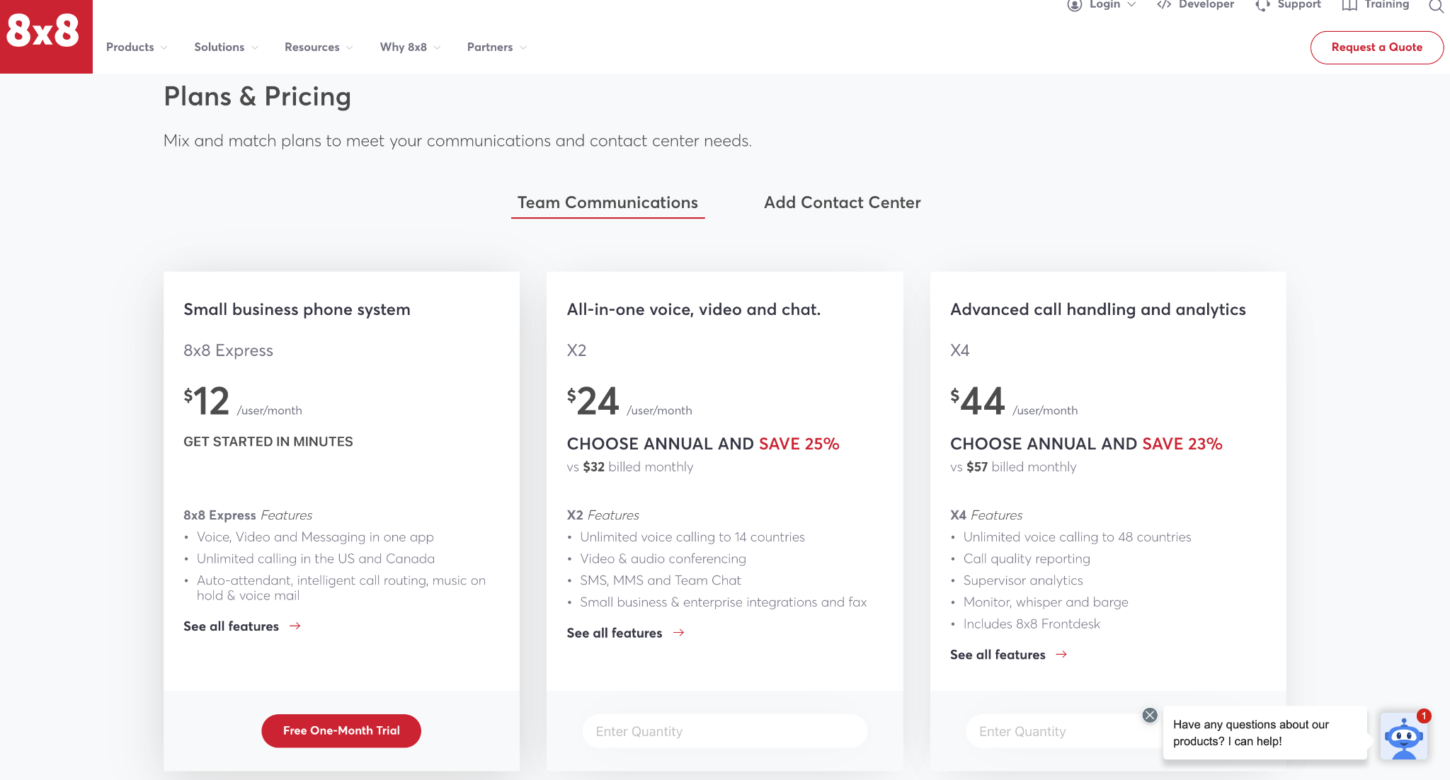Click the search magnifier icon
This screenshot has width=1450, height=780.
[1435, 6]
